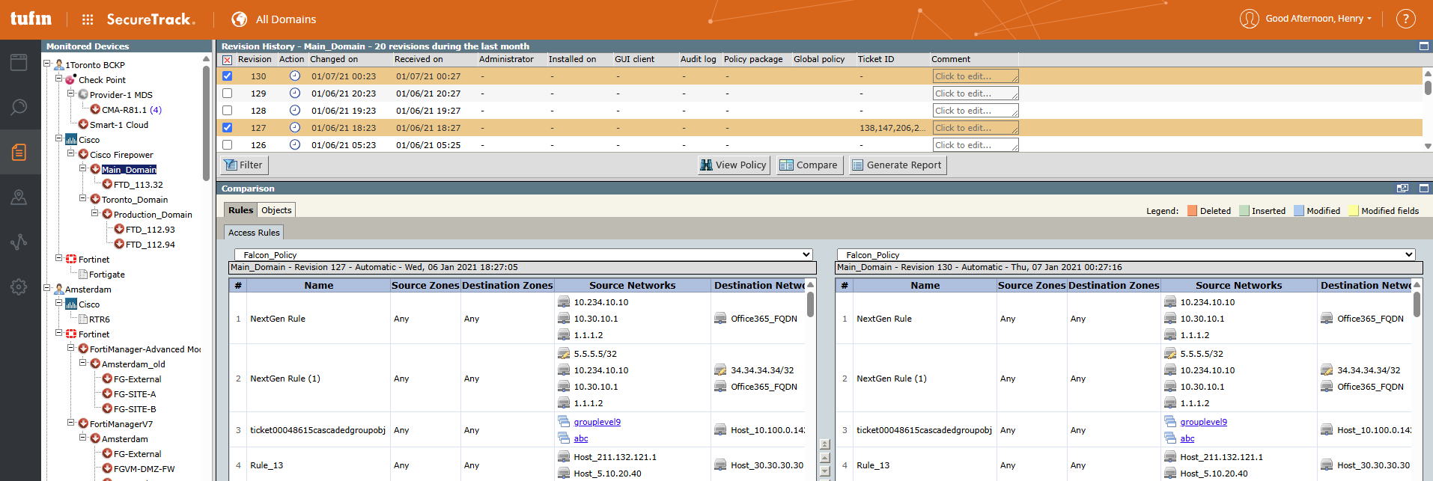Click the Compare button
This screenshot has width=1433, height=481.
[809, 165]
